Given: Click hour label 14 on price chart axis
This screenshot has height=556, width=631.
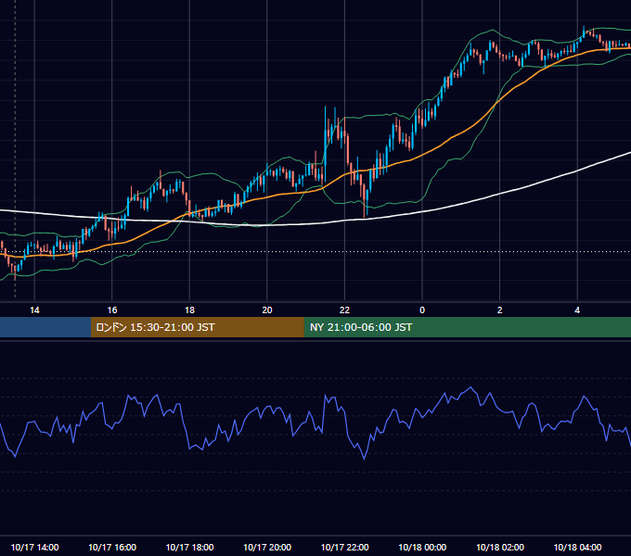Looking at the screenshot, I should pos(34,310).
